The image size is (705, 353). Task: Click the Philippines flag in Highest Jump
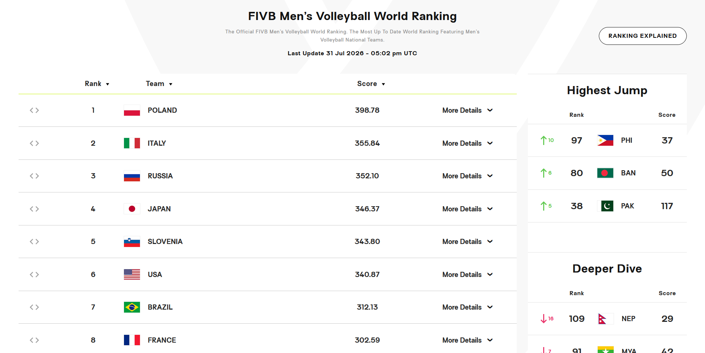click(x=605, y=140)
